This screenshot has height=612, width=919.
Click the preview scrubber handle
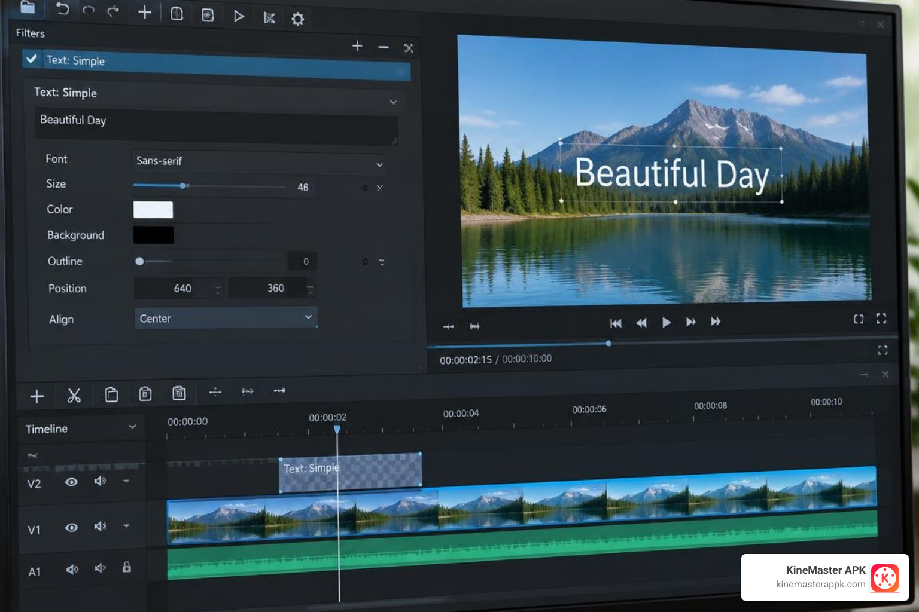coord(608,343)
